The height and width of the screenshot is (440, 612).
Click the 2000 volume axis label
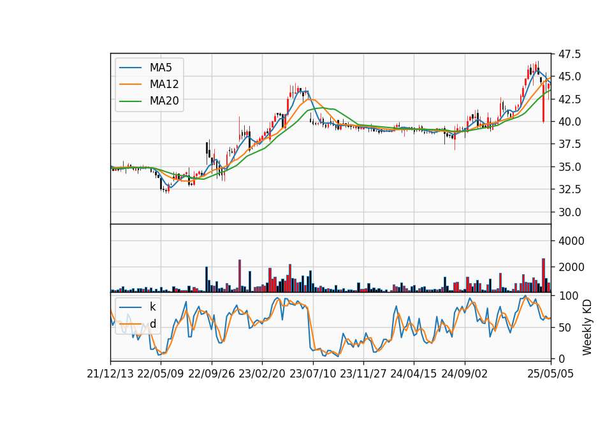click(x=571, y=267)
